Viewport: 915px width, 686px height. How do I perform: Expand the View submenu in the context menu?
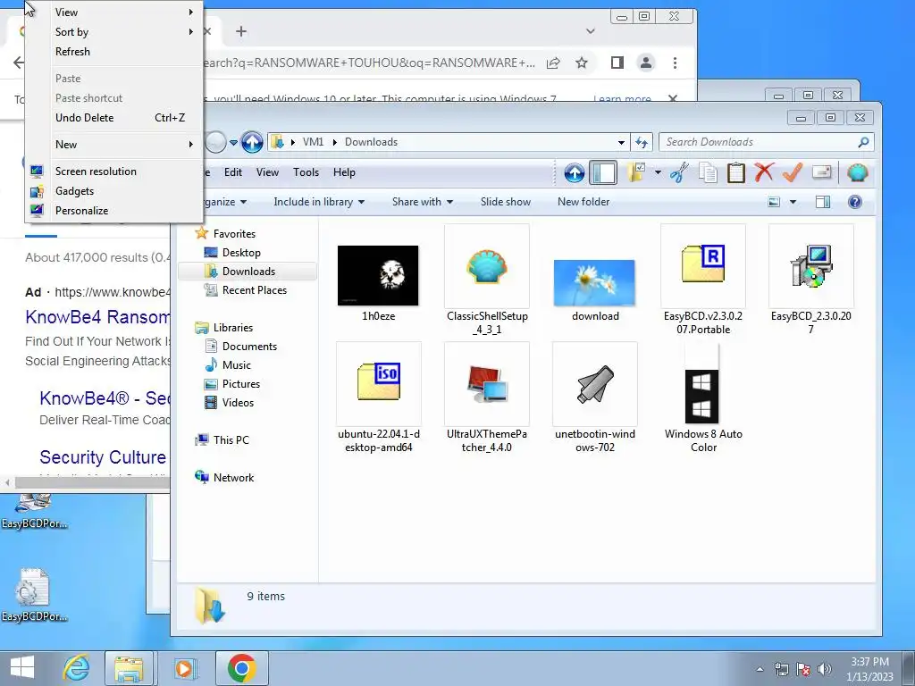[x=113, y=13]
